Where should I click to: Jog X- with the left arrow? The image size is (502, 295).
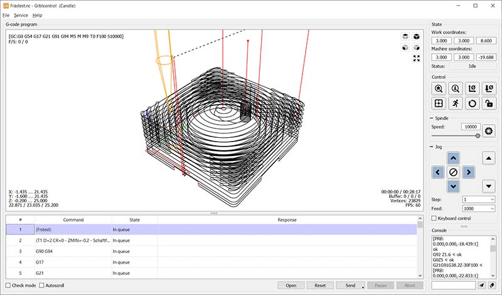tap(437, 172)
